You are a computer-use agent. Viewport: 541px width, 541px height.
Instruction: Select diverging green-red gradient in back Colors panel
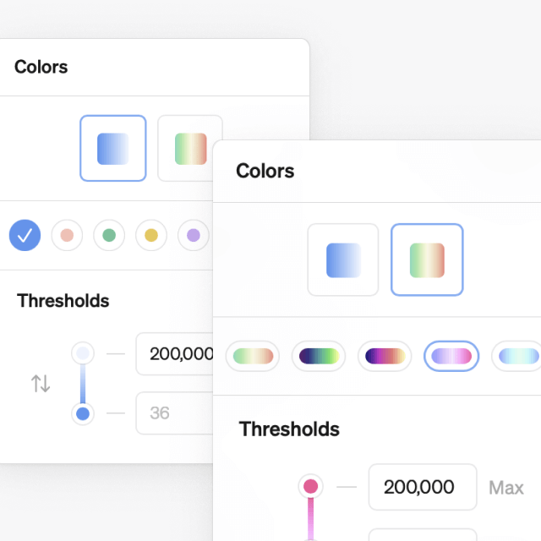(186, 149)
